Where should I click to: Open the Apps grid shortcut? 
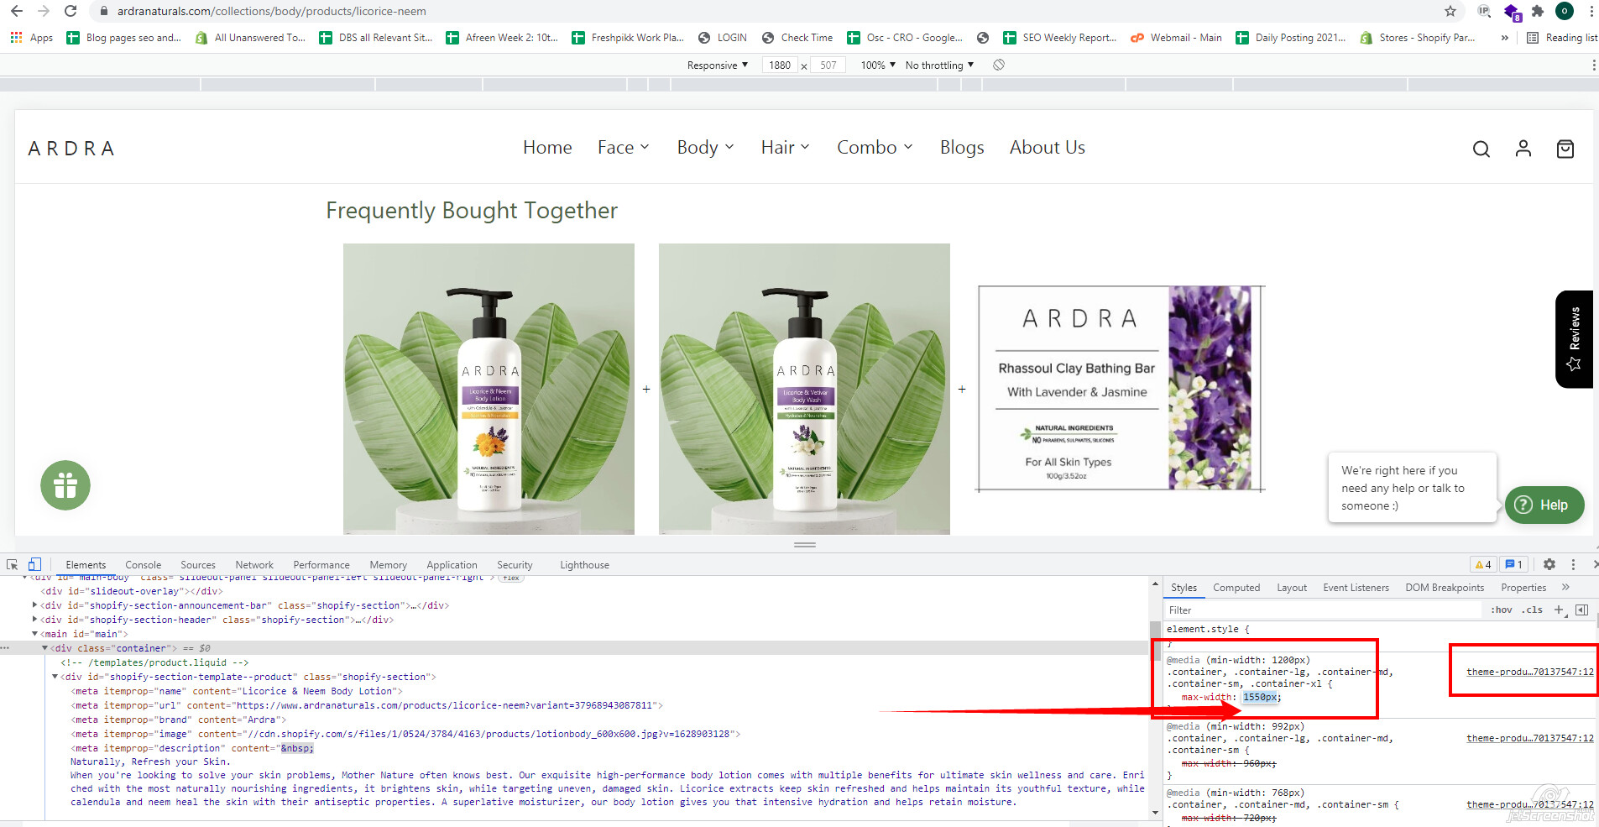(32, 38)
